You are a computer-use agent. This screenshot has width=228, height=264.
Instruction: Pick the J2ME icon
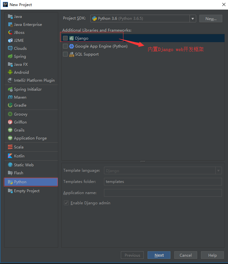(10, 41)
